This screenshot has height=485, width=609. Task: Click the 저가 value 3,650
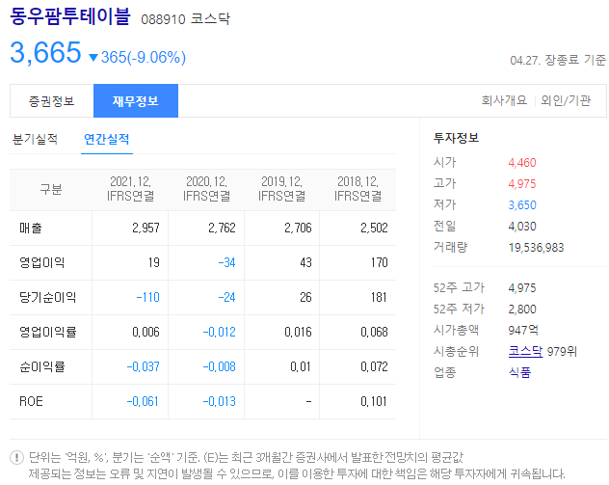click(x=522, y=204)
